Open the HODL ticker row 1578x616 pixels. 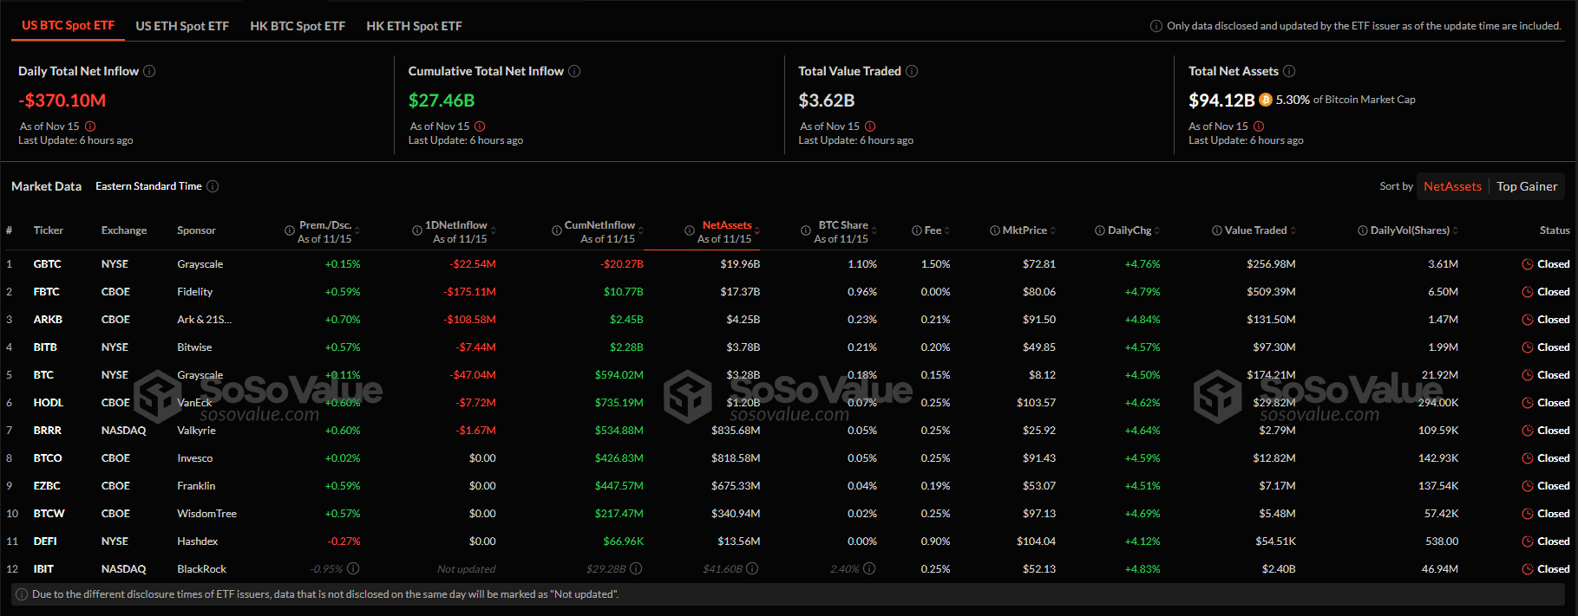(x=789, y=403)
